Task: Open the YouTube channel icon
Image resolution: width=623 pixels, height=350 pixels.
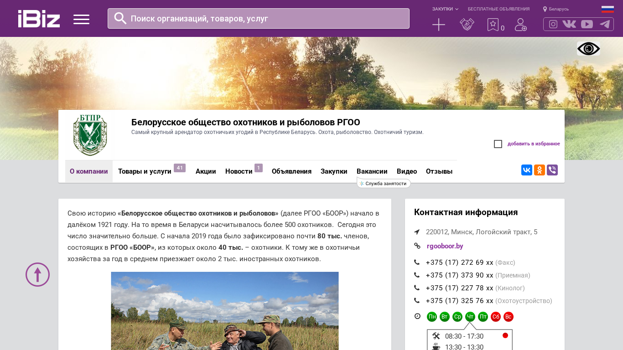Action: pos(587,24)
